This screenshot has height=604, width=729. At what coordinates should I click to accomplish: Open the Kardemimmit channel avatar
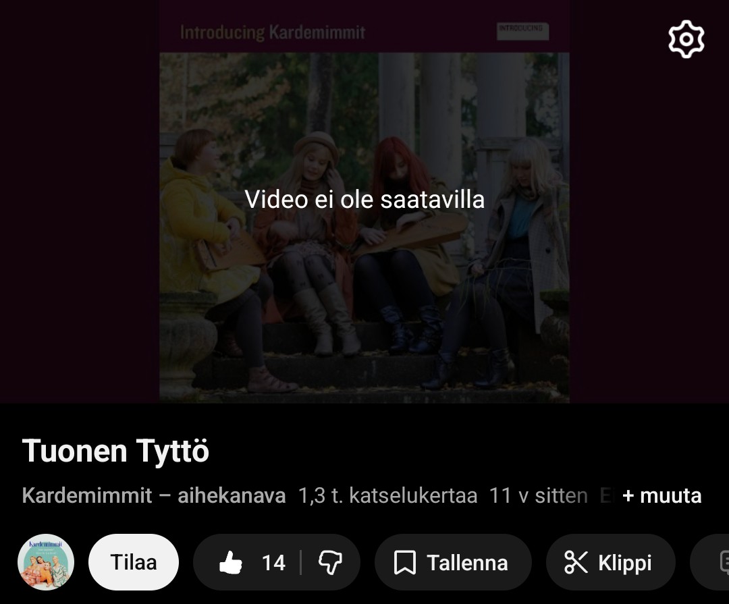46,562
